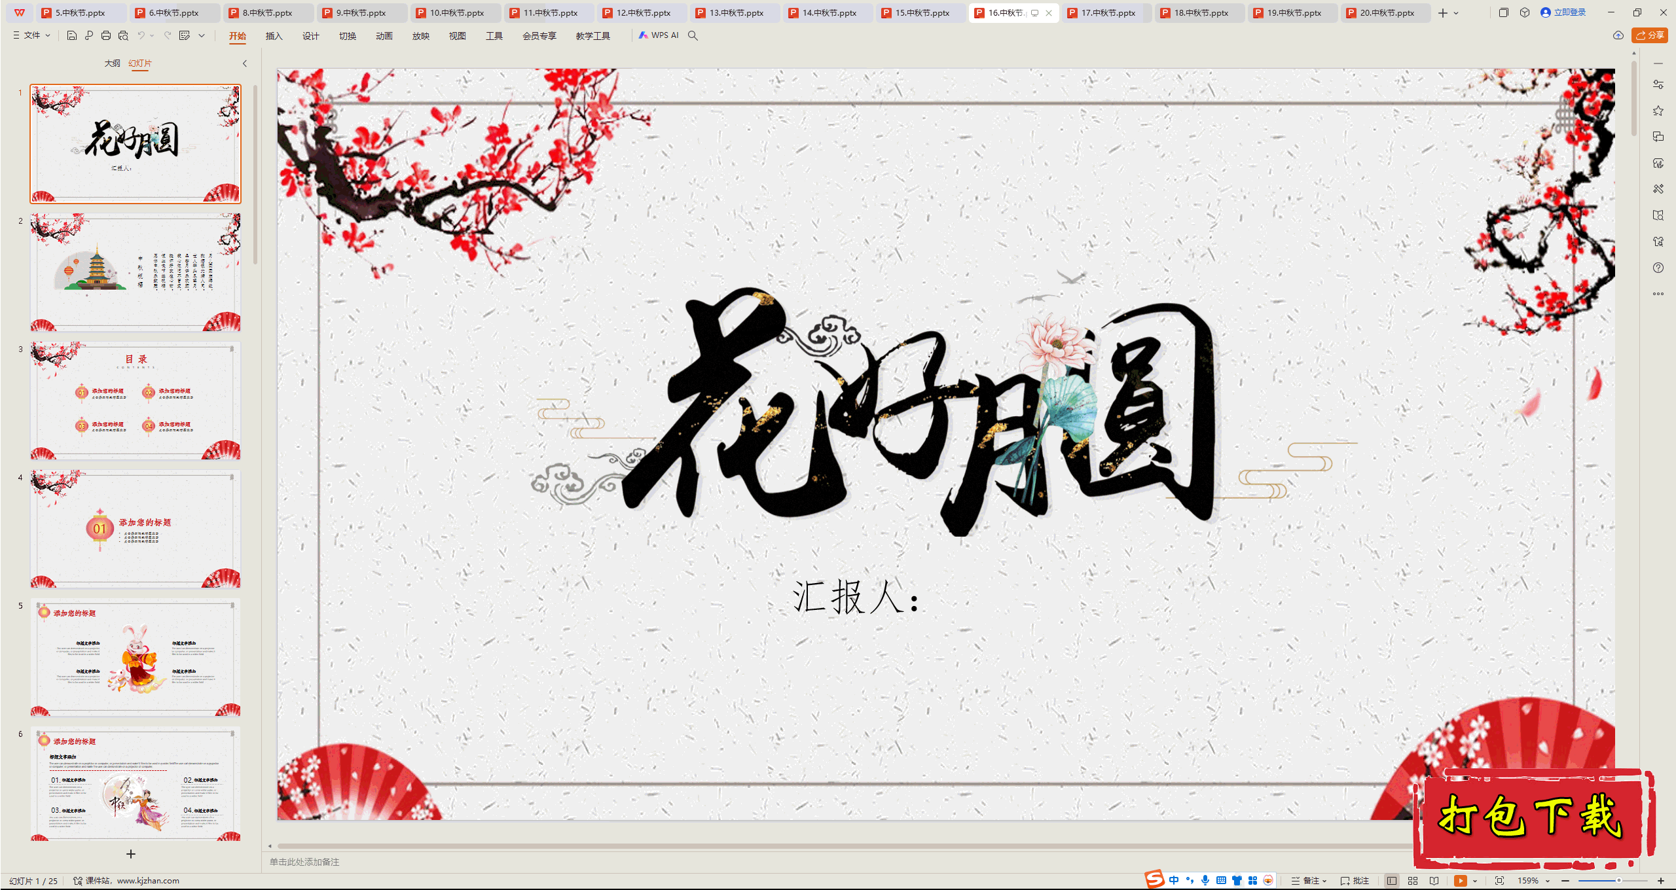
Task: Open Print Preview from quick toolbar
Action: 123,35
